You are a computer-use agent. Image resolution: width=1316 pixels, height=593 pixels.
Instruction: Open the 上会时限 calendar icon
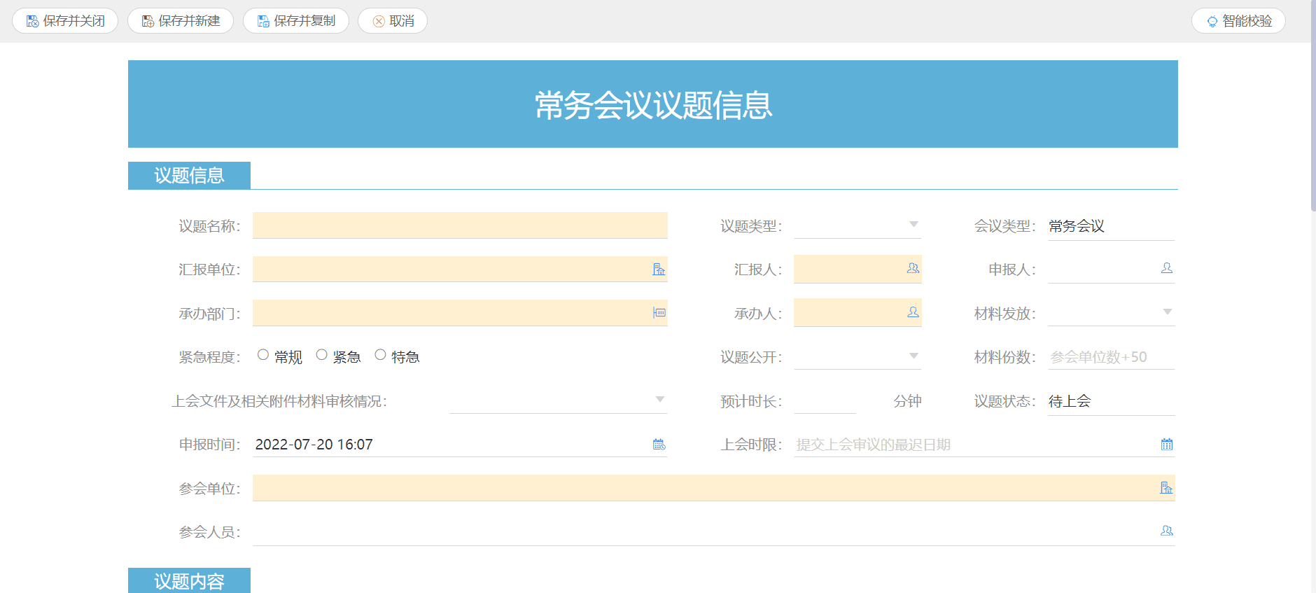(1167, 444)
